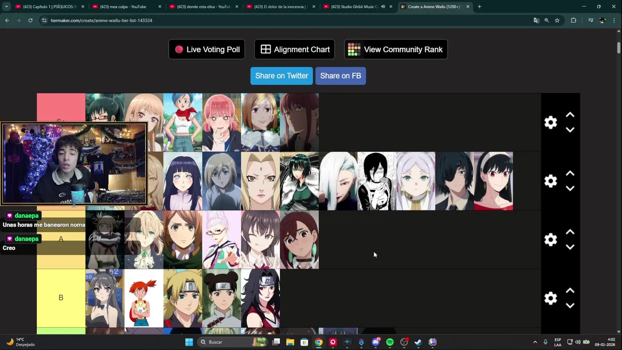Show hidden system tray icons

pyautogui.click(x=535, y=342)
